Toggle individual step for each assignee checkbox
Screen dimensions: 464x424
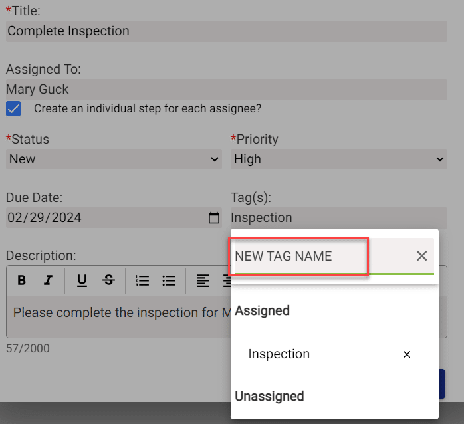tap(13, 108)
